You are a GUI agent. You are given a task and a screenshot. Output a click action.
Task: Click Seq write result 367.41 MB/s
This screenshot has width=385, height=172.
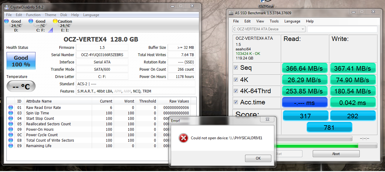(x=353, y=68)
